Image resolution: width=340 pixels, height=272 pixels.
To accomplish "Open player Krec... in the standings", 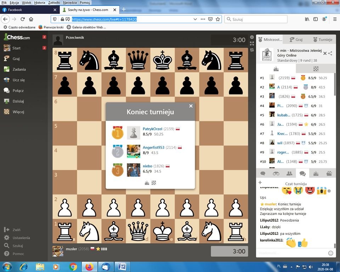I will (283, 134).
